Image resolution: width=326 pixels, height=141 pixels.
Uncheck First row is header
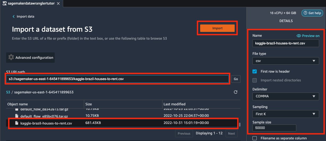[255, 71]
